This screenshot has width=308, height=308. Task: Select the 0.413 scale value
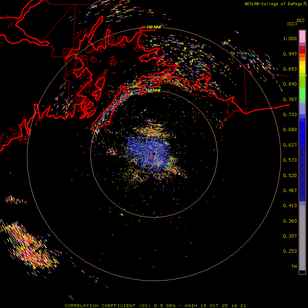290,206
